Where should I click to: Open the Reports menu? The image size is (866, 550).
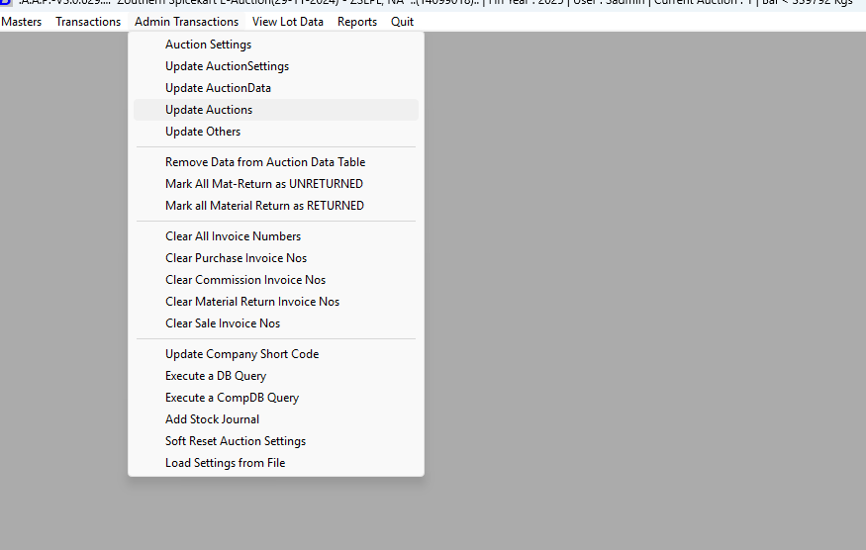(x=356, y=22)
